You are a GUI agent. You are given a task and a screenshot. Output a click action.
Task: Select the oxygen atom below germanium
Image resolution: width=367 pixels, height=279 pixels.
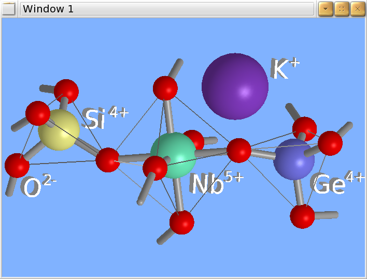pyautogui.click(x=302, y=216)
